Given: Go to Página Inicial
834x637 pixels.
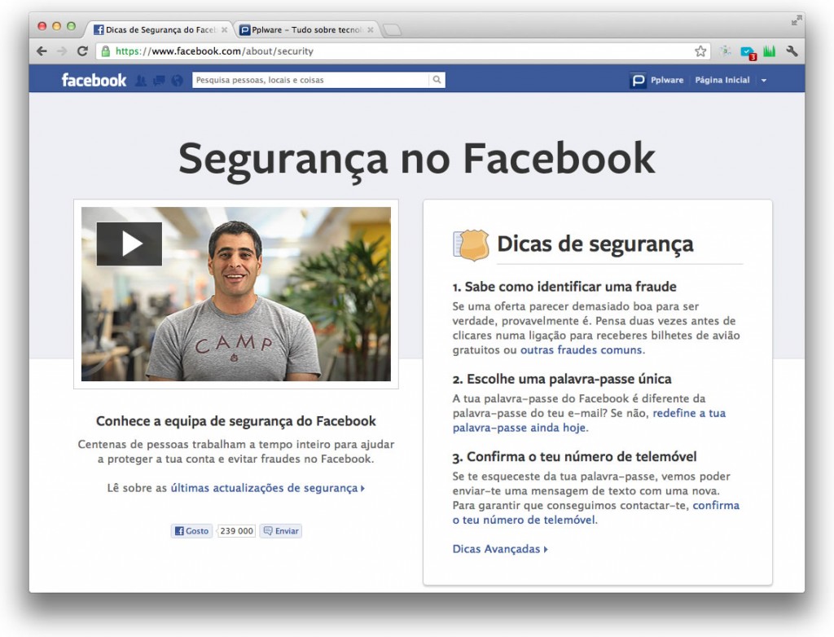Looking at the screenshot, I should (722, 80).
